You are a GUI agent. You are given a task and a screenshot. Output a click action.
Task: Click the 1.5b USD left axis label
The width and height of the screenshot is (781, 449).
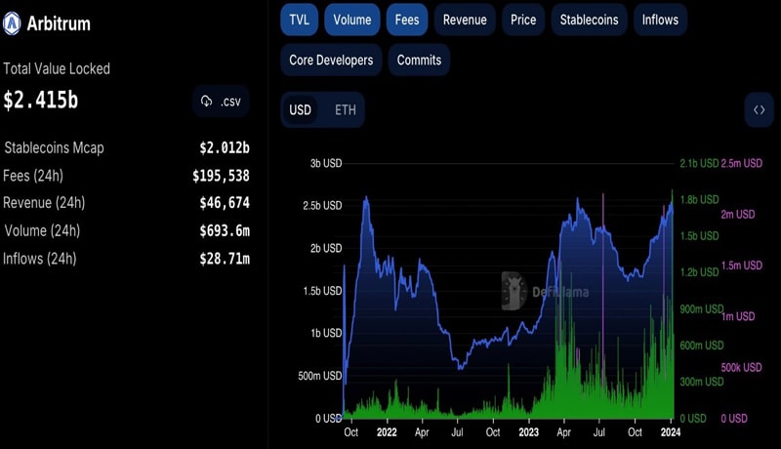pos(322,291)
